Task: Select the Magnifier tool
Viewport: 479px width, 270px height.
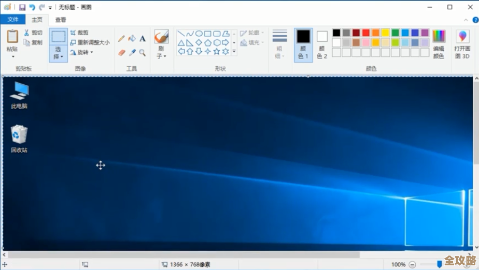Action: [x=143, y=52]
